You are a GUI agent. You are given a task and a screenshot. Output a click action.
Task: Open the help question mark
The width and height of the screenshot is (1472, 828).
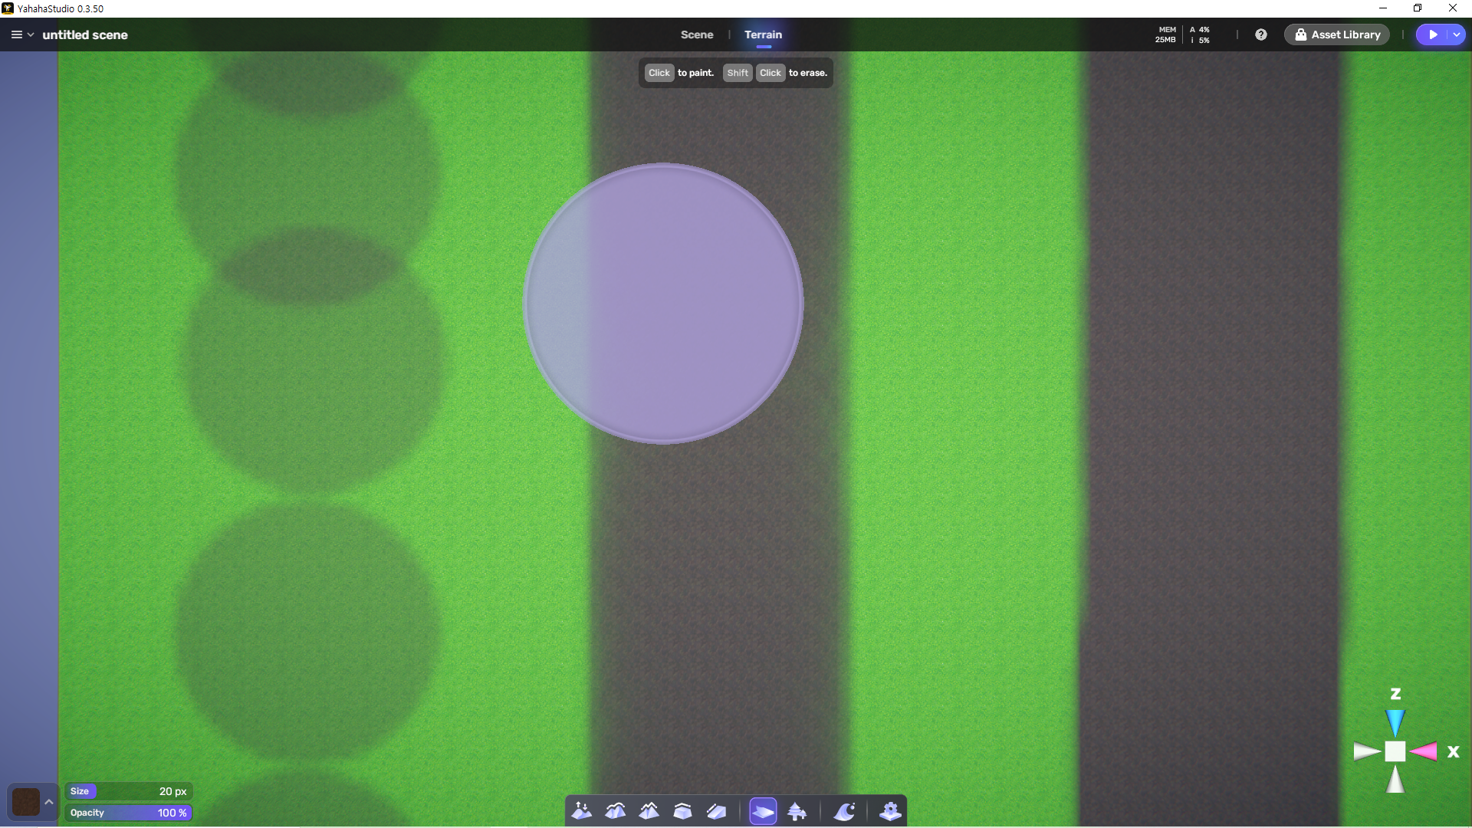pos(1261,34)
